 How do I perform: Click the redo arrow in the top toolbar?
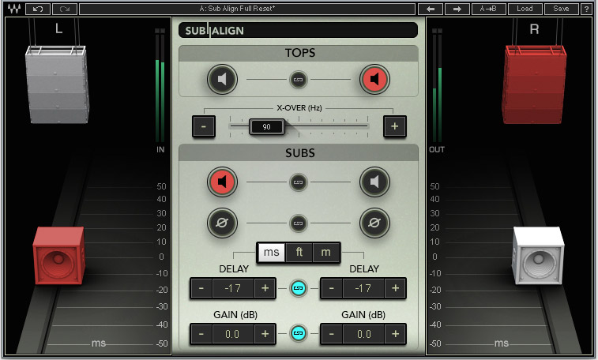click(x=64, y=9)
